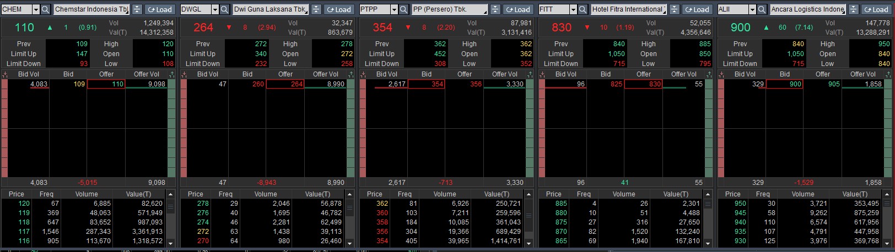Screen dimensions: 895x252
Task: Expand the FITT stock code dropdown
Action: click(x=573, y=9)
